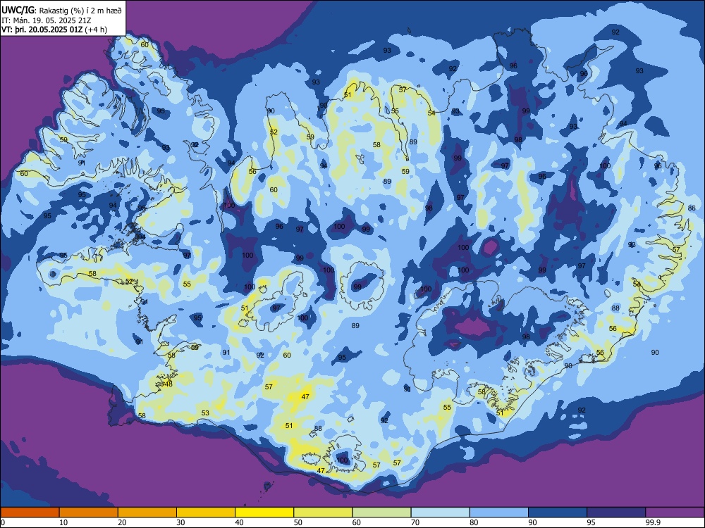Viewport: 705px width, 528px height.
Task: Click the medium blue 80–90 legend swatch
Action: point(499,513)
